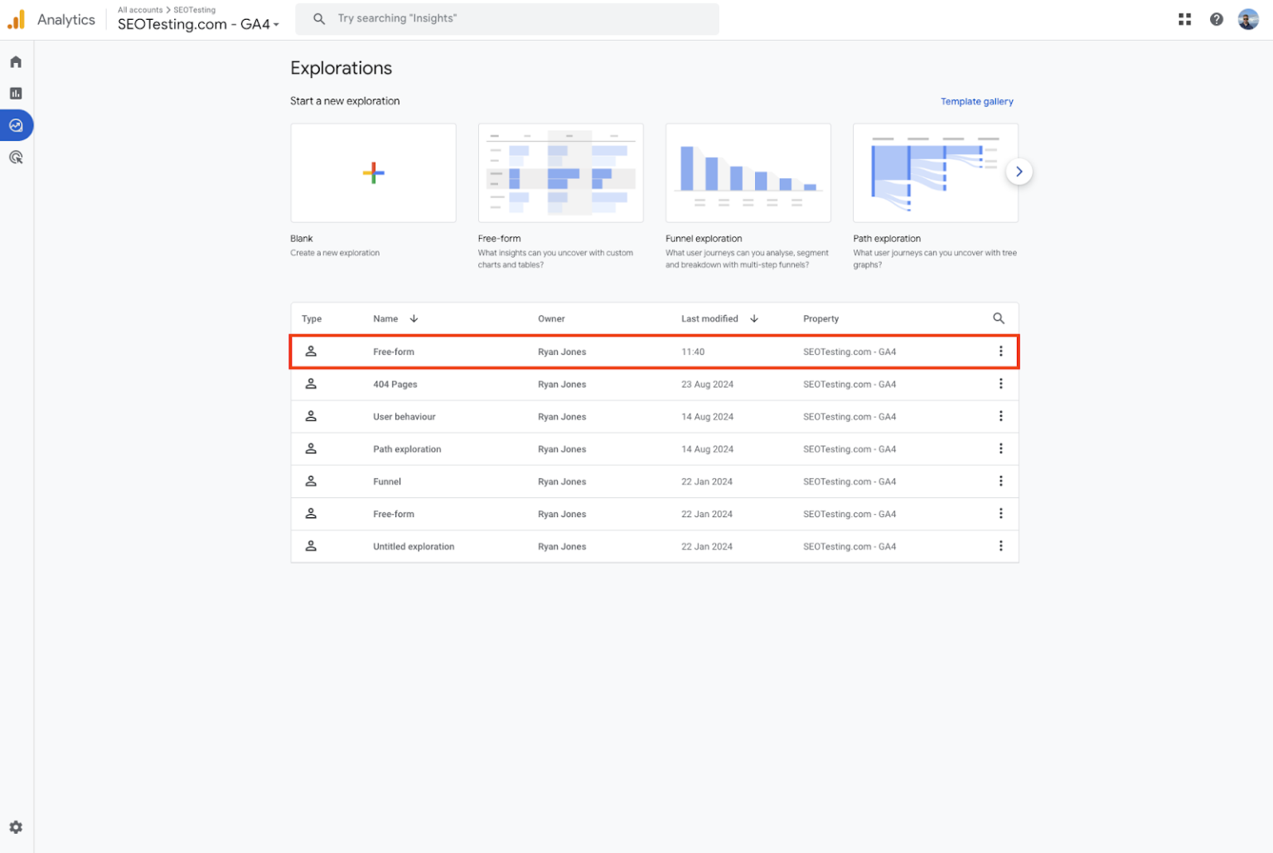Image resolution: width=1273 pixels, height=853 pixels.
Task: Click the explorations table search icon
Action: pyautogui.click(x=999, y=318)
